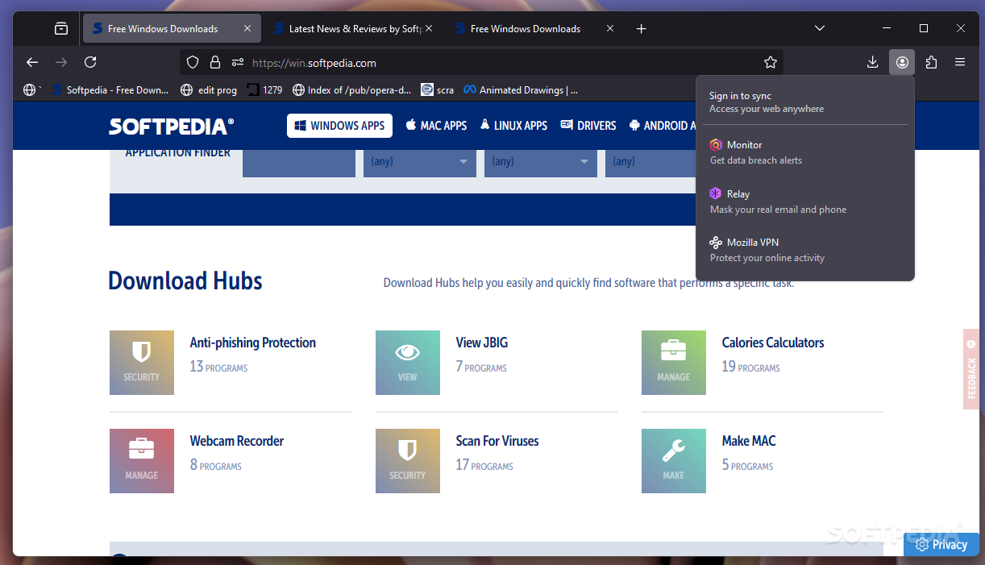Open Monitor data breach alerts
This screenshot has width=985, height=565.
[805, 152]
